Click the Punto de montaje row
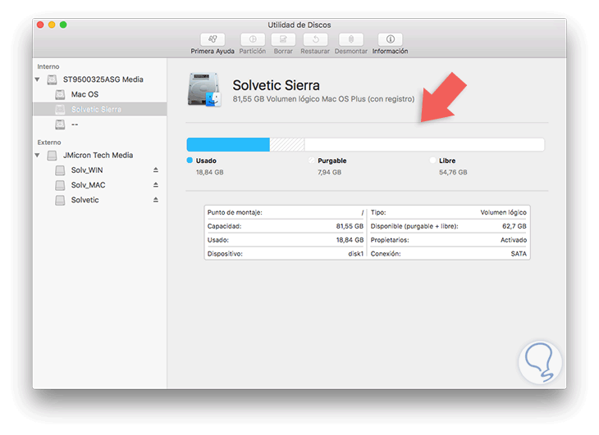The width and height of the screenshot is (599, 435). tap(286, 212)
